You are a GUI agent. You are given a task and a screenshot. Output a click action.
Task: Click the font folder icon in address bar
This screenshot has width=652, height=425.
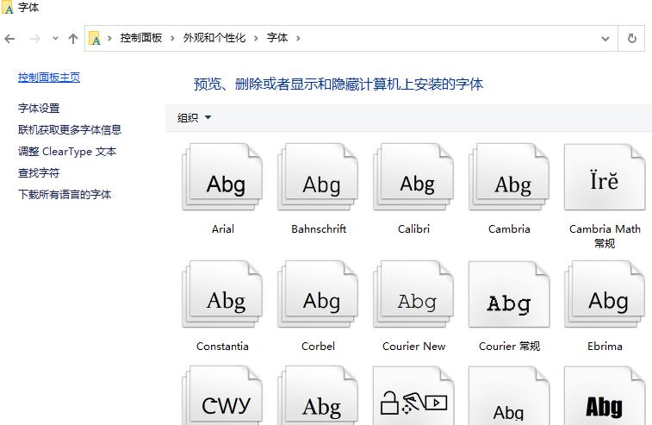click(x=95, y=38)
